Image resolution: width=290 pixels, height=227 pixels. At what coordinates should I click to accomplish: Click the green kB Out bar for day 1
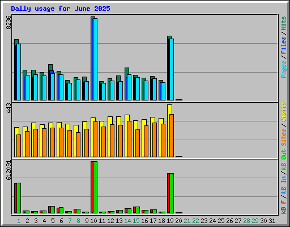pyautogui.click(x=19, y=198)
